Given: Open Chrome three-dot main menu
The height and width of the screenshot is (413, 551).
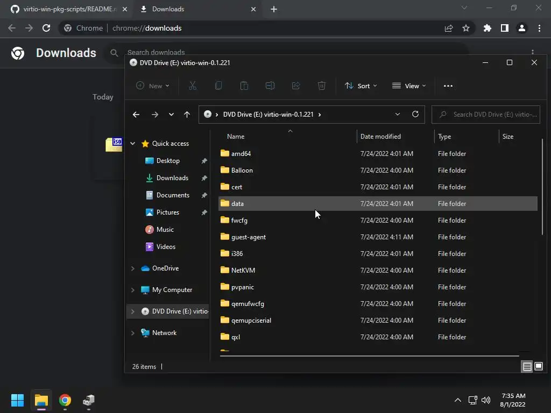Looking at the screenshot, I should point(539,28).
